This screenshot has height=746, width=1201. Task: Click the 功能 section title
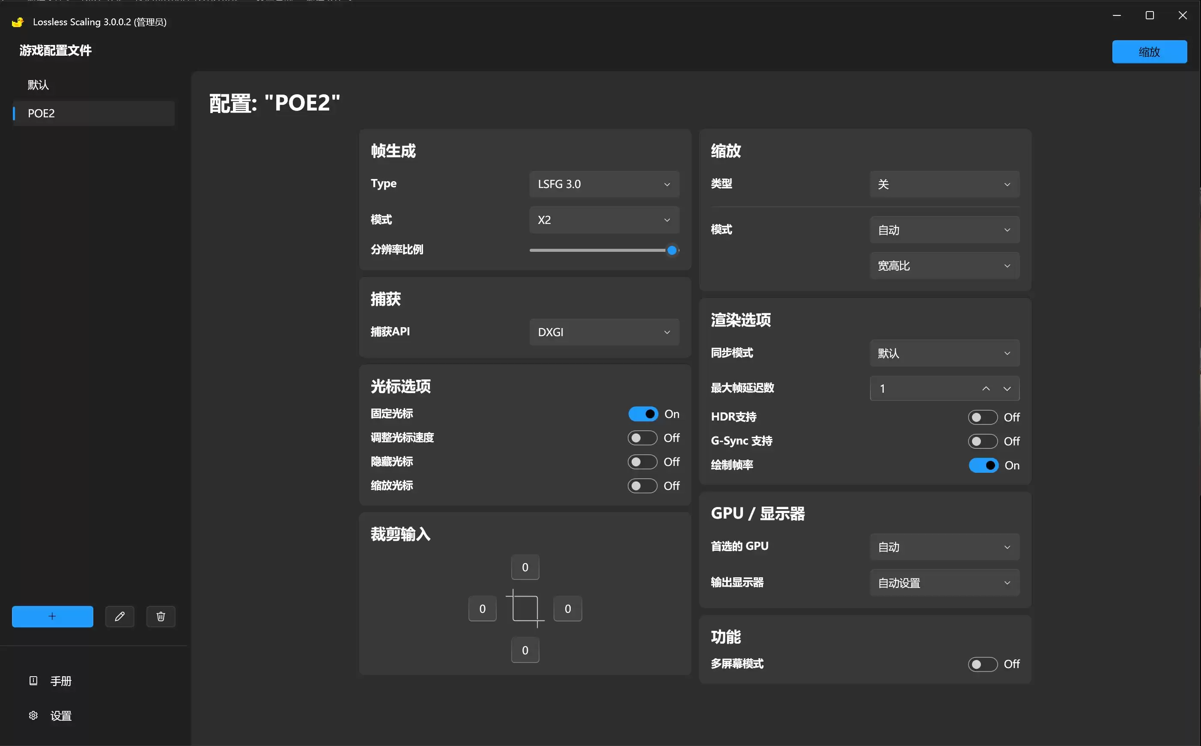726,637
